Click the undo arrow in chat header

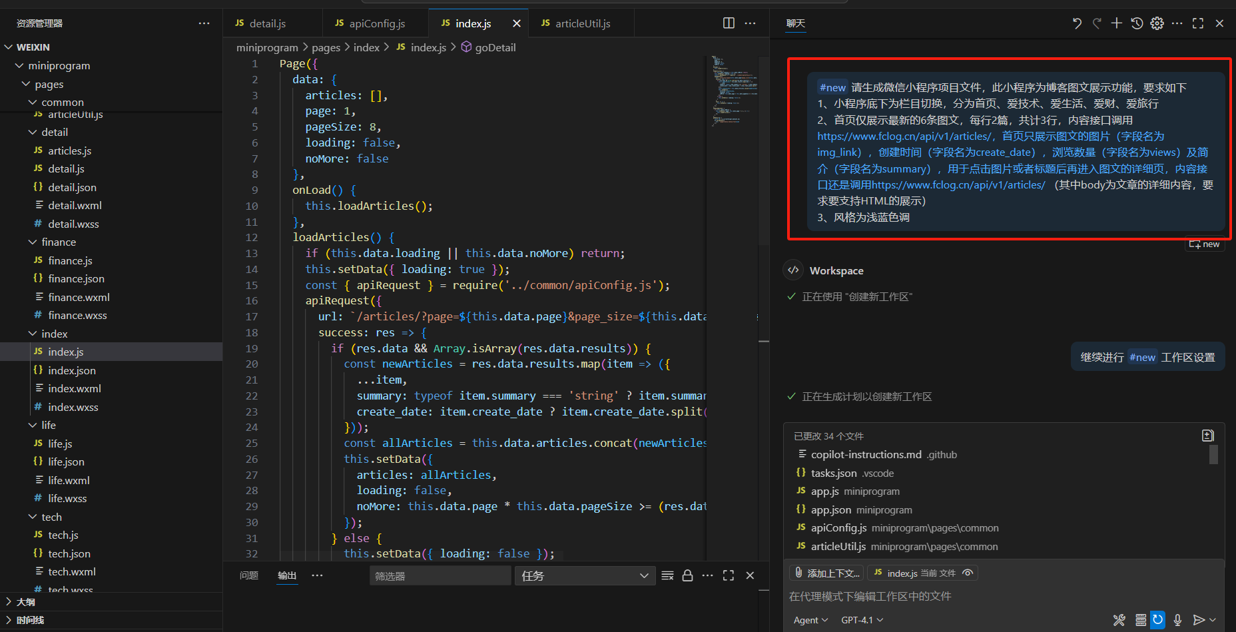coord(1077,23)
